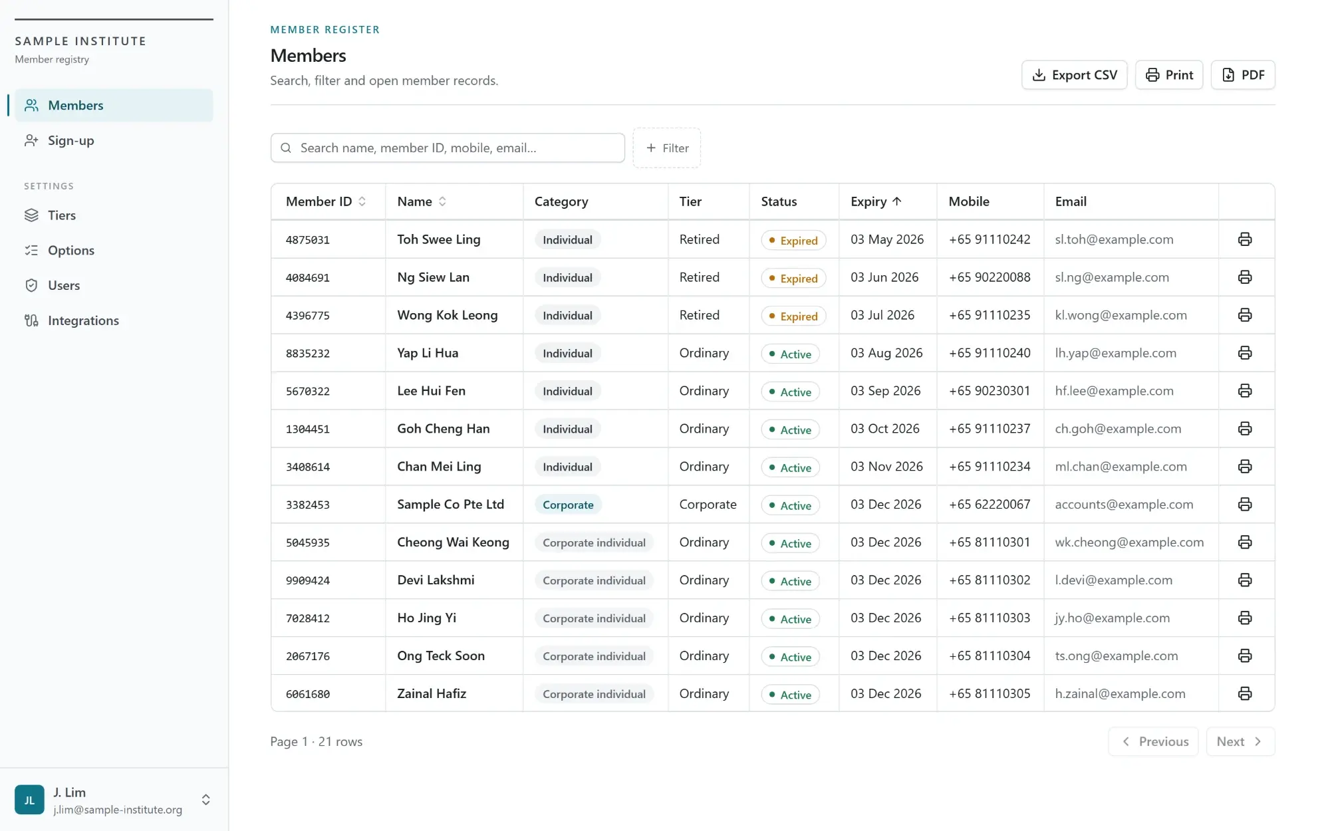Open Tiers settings
The image size is (1330, 831).
(114, 215)
